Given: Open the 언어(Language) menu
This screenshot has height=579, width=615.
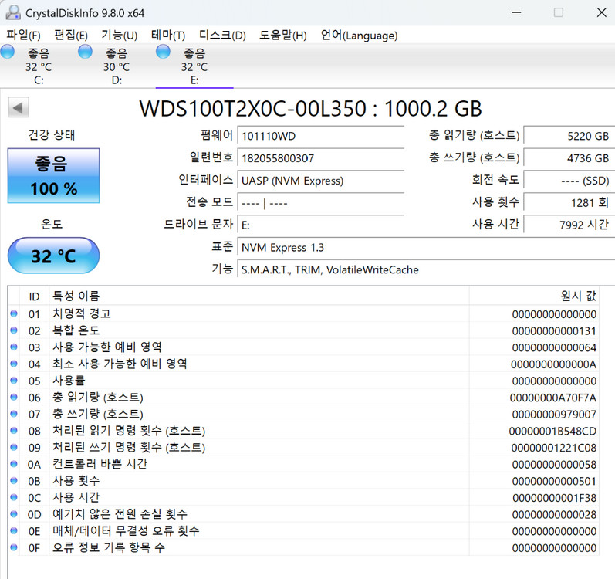Looking at the screenshot, I should pyautogui.click(x=359, y=36).
